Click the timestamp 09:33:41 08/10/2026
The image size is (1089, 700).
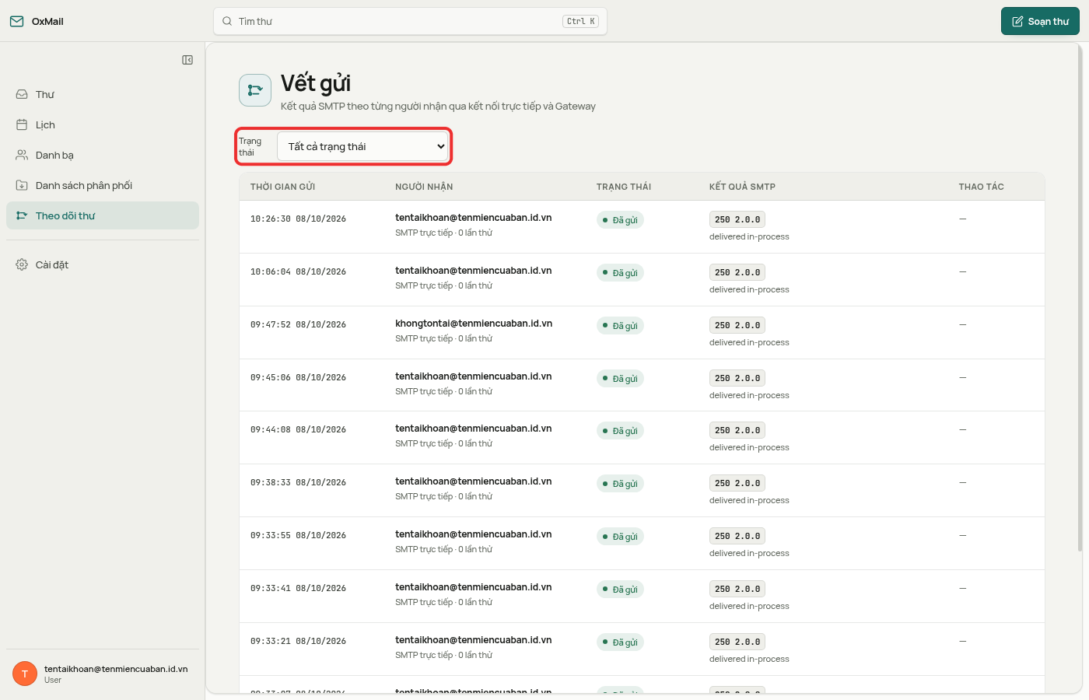(x=298, y=589)
